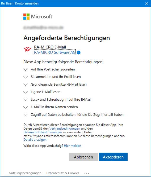Expand 'Zugriff auf Daten beibehalten' permission
Viewport: 151px width, 177px height.
click(x=26, y=115)
